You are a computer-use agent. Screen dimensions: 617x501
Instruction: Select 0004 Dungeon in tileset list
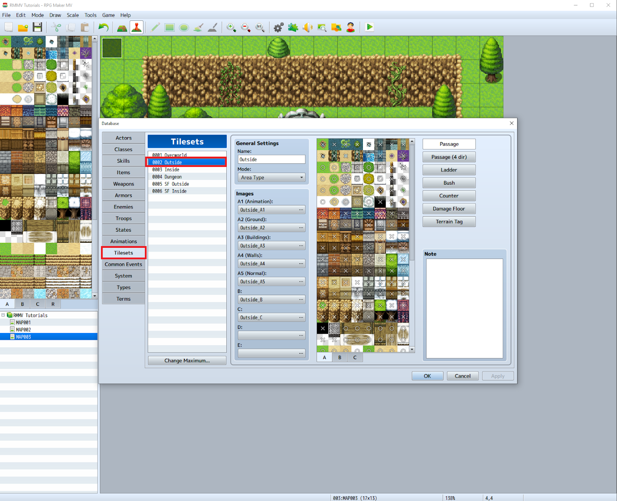click(187, 177)
